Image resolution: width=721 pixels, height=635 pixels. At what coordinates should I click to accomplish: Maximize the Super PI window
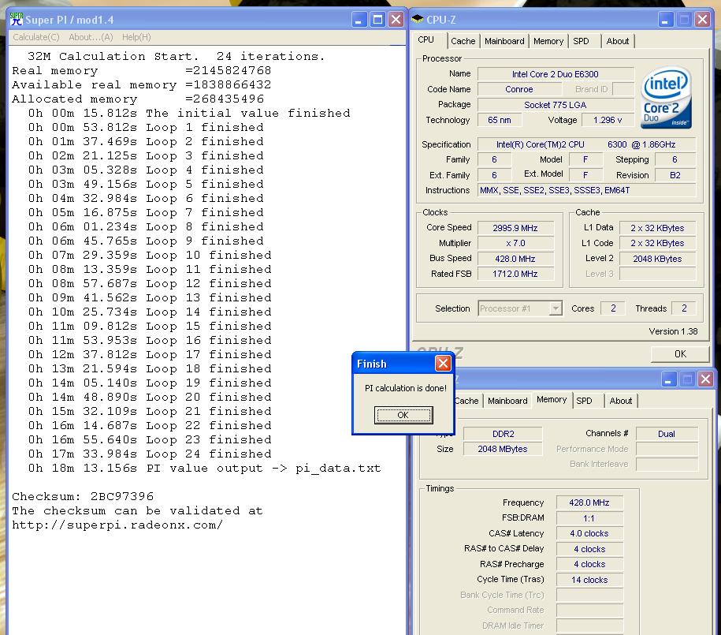coord(377,20)
